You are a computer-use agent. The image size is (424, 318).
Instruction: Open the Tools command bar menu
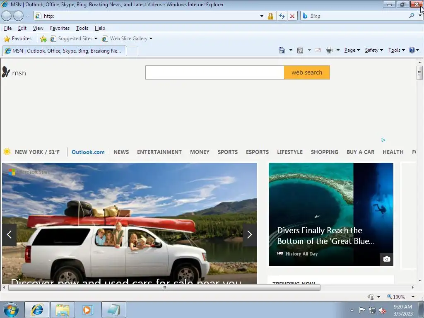click(396, 50)
